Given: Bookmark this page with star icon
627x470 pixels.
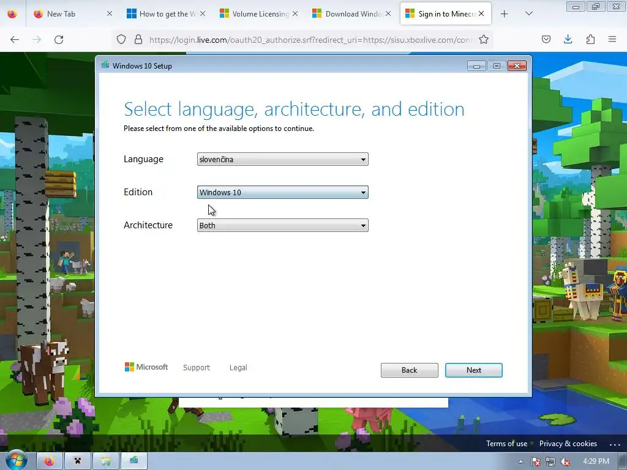Looking at the screenshot, I should point(484,39).
